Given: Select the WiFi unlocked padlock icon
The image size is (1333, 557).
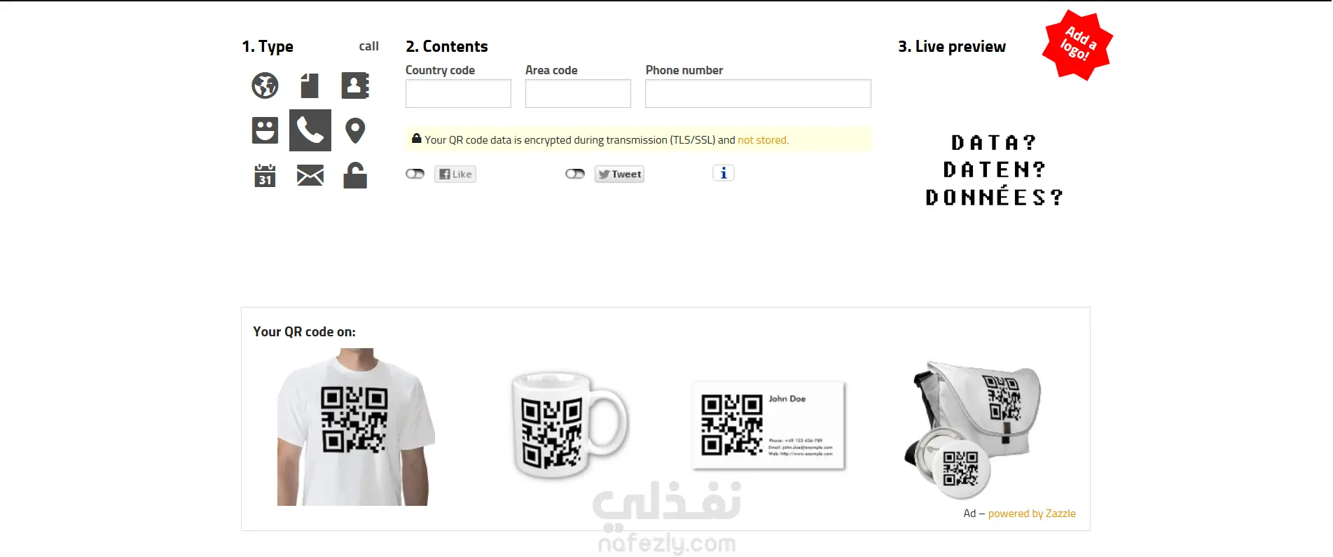Looking at the screenshot, I should coord(355,175).
